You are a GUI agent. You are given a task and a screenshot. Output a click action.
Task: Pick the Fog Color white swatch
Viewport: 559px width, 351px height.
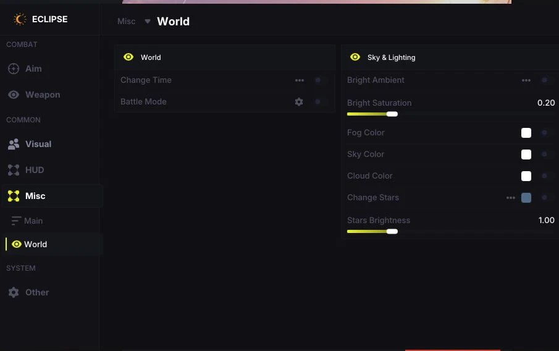point(526,133)
